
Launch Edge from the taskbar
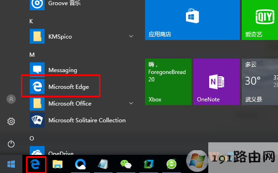coord(35,164)
